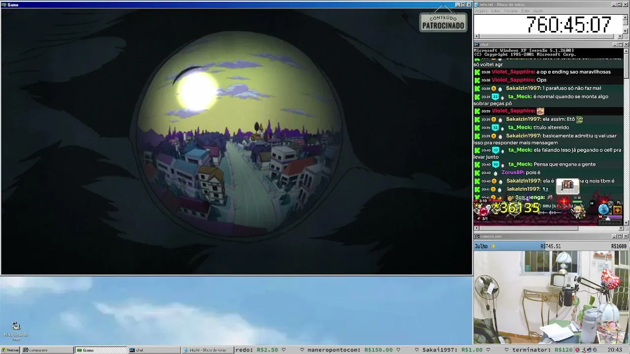Open the Ajuda menu in Notepad
Viewport: 630px width, 354px height.
point(538,11)
